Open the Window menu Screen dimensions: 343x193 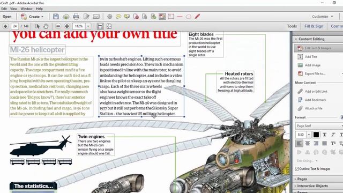(26, 9)
